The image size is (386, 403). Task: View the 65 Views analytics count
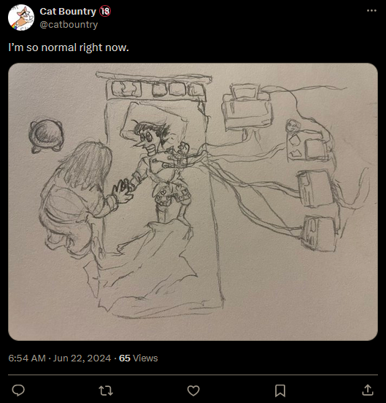(139, 358)
